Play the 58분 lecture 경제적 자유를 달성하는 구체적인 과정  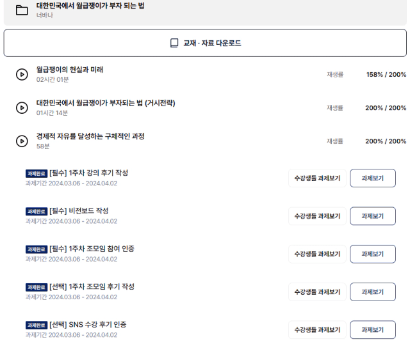coord(22,141)
